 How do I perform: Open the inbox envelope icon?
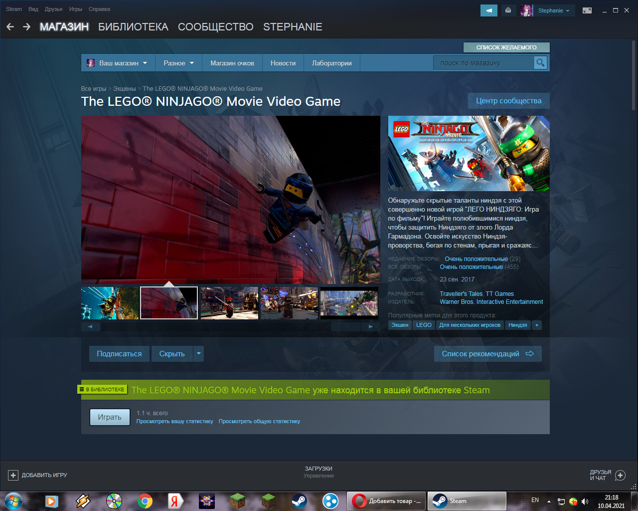click(508, 10)
